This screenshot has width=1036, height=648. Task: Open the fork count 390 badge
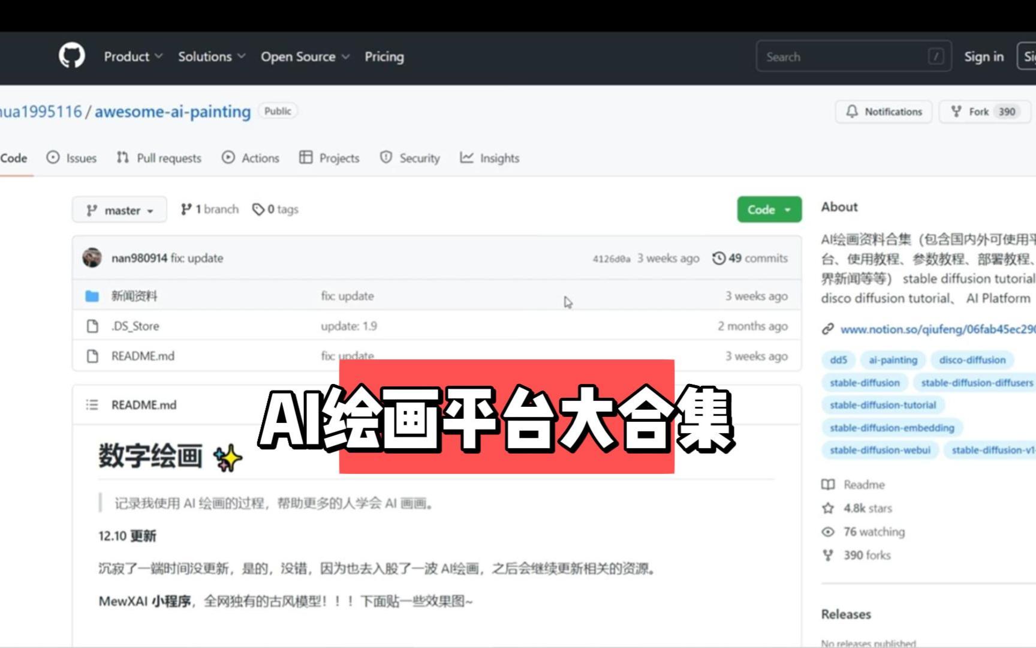[1007, 112]
